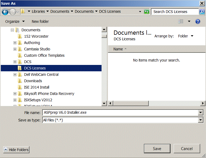Open the Arrange by Folder dropdown
The width and height of the screenshot is (206, 158).
[x=186, y=36]
